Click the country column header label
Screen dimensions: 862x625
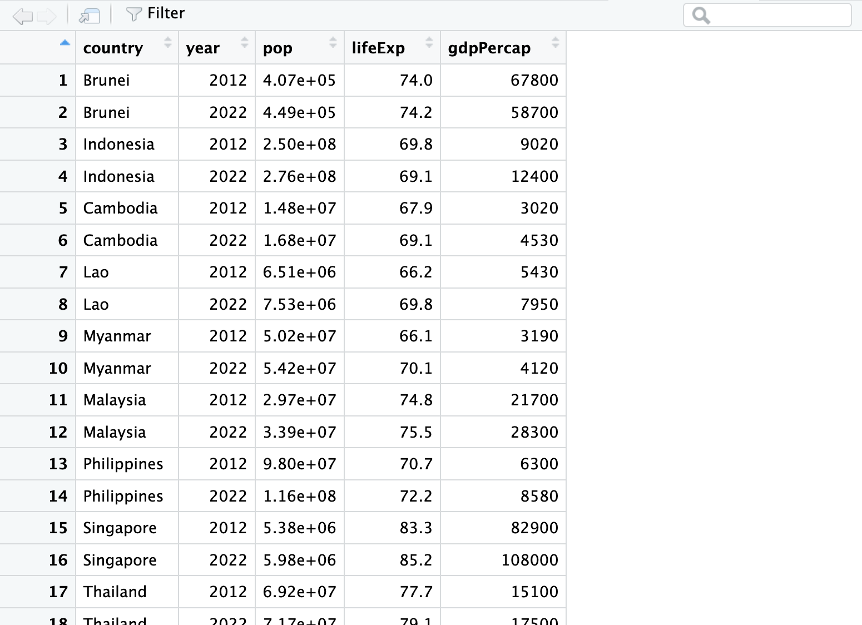click(113, 48)
